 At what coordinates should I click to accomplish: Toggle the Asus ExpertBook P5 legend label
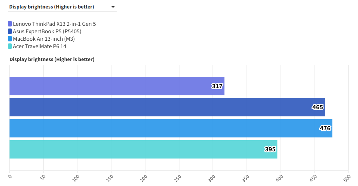pyautogui.click(x=47, y=31)
